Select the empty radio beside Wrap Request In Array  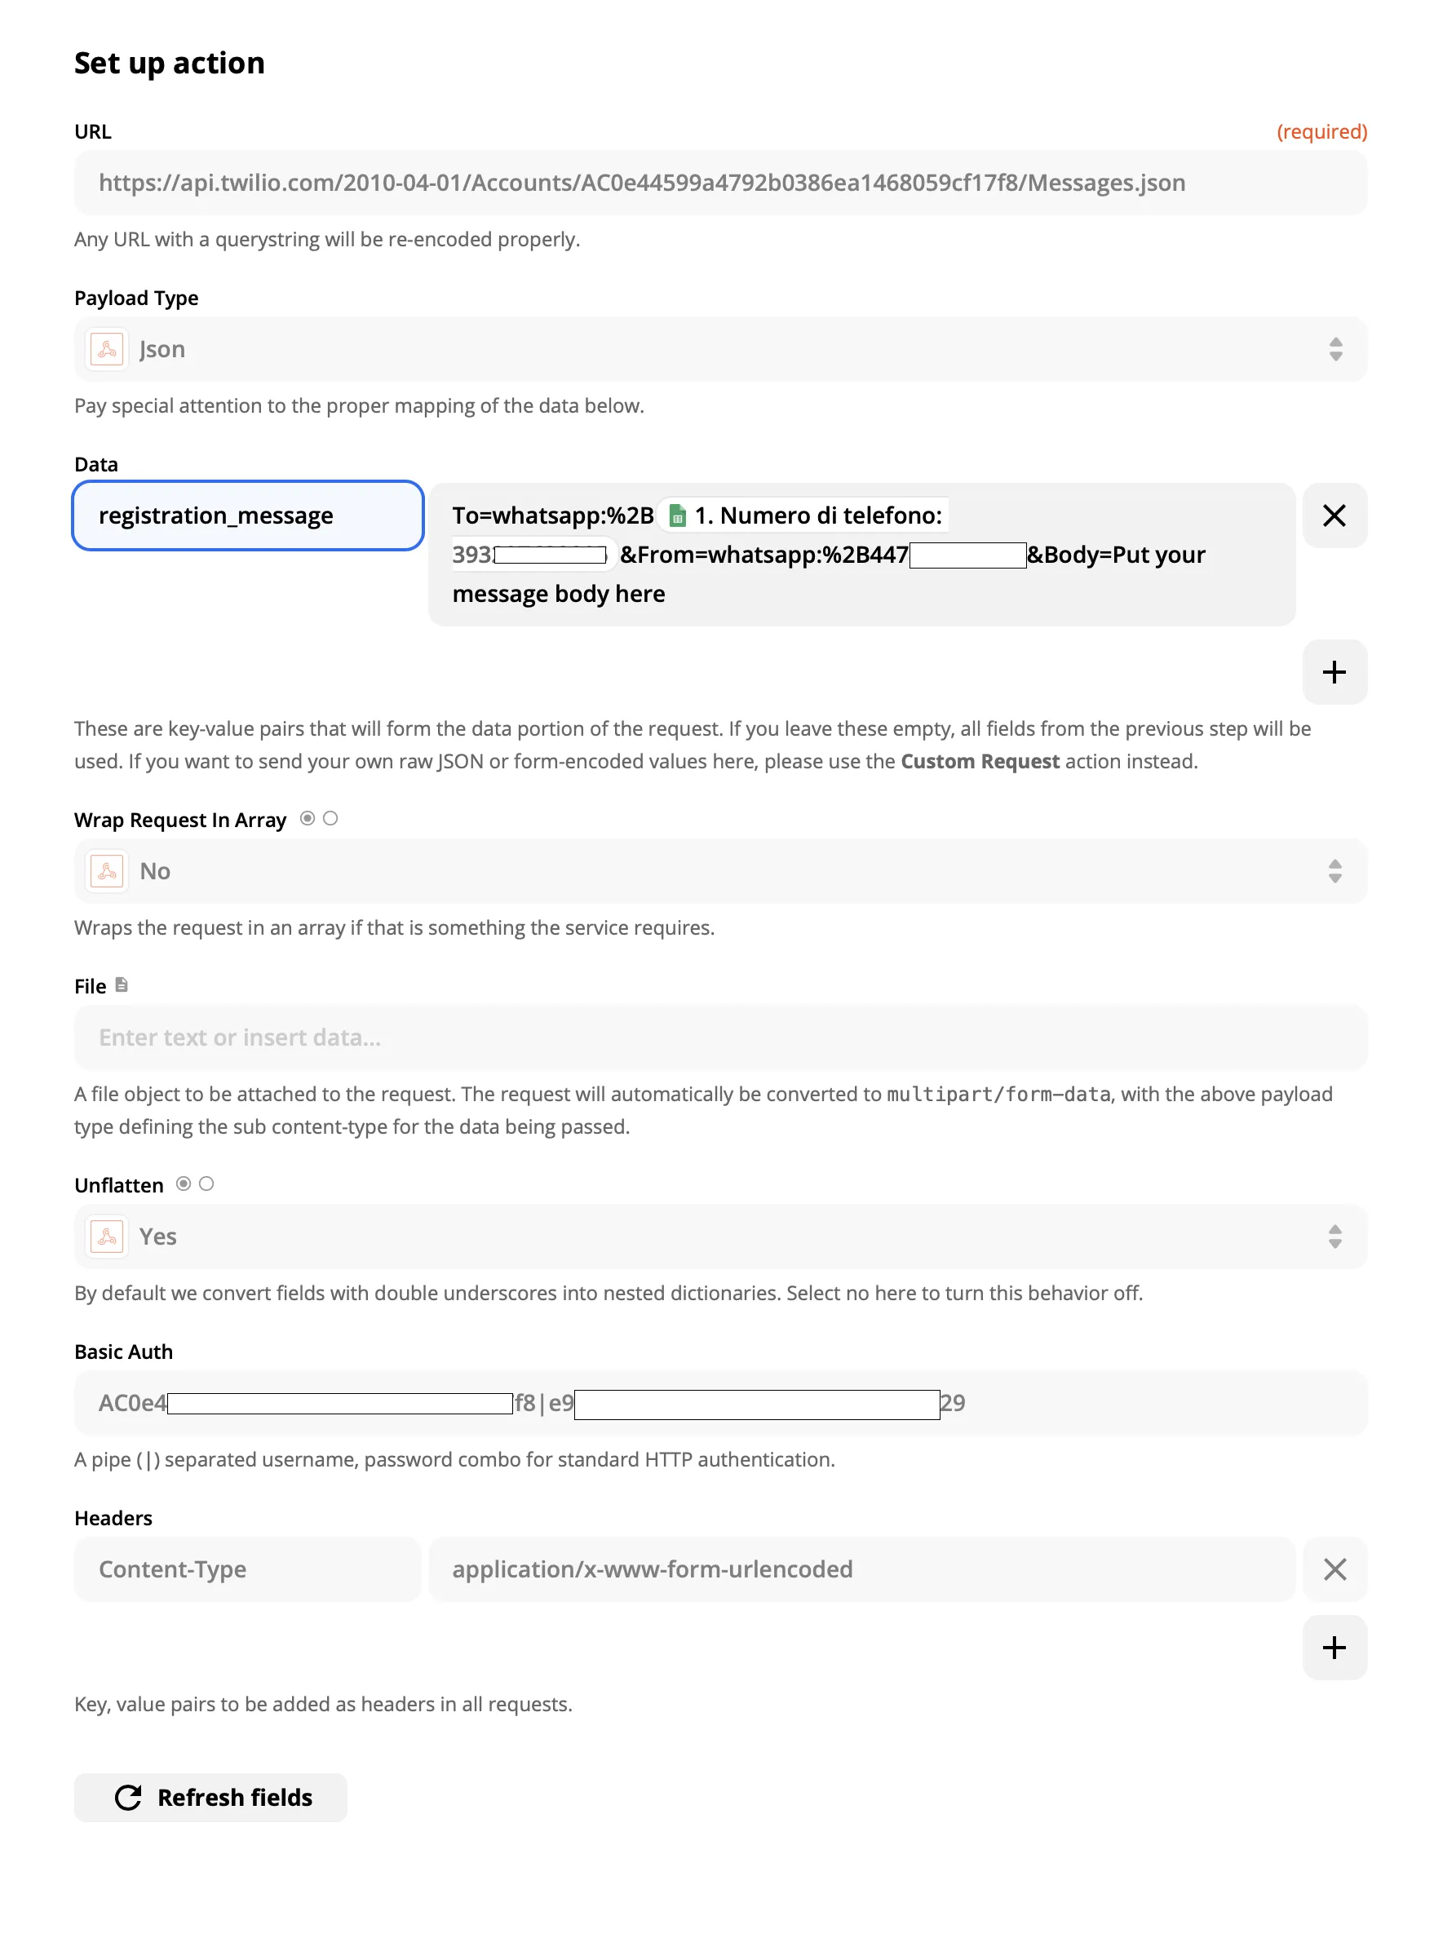(x=330, y=818)
